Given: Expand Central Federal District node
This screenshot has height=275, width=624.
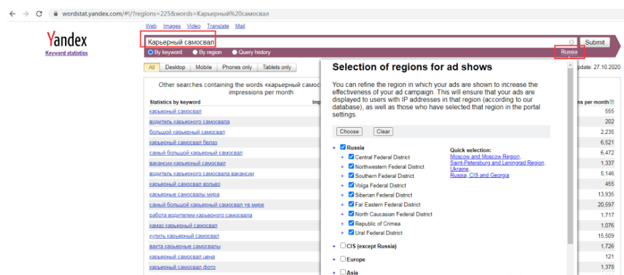Looking at the screenshot, I should coord(342,157).
